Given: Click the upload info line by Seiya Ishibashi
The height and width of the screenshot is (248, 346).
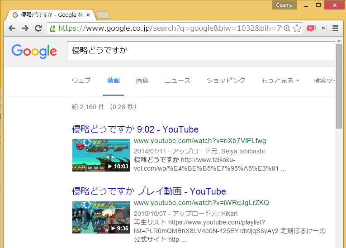Looking at the screenshot, I should coord(199,151).
